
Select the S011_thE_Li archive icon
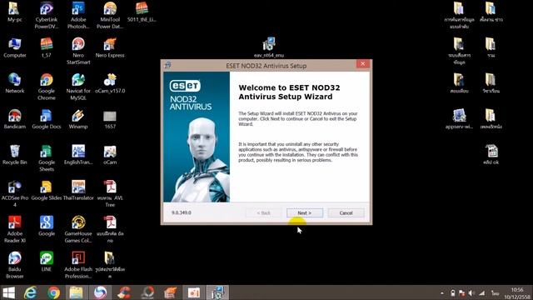tap(142, 12)
